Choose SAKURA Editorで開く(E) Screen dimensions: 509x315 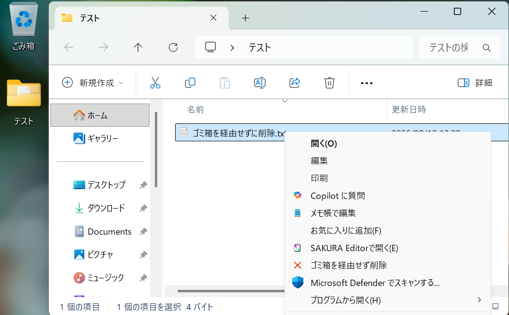tap(388, 248)
